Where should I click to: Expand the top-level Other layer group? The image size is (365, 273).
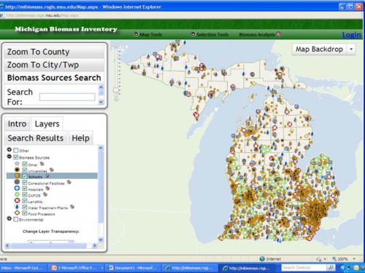pyautogui.click(x=9, y=150)
